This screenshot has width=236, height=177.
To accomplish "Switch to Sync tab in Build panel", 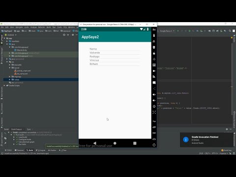I will pyautogui.click(x=29, y=129).
